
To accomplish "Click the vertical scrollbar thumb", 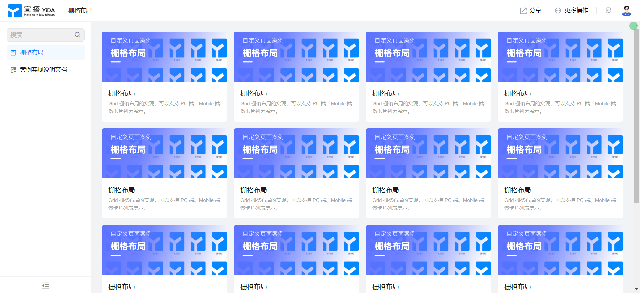I will pyautogui.click(x=636, y=113).
